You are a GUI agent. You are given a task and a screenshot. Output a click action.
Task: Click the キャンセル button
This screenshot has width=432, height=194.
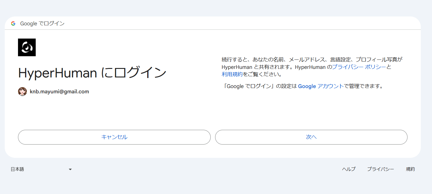click(114, 137)
